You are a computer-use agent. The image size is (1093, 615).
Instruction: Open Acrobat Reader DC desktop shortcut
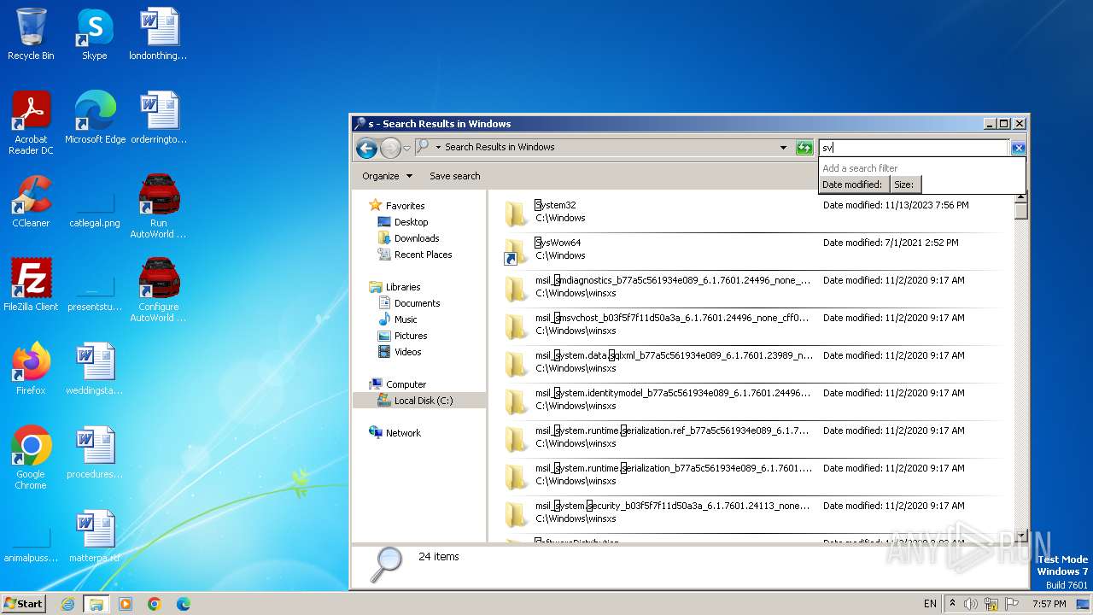pyautogui.click(x=31, y=122)
